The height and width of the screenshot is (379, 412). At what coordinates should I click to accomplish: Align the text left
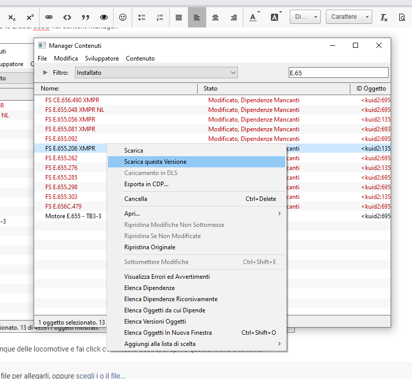point(197,17)
